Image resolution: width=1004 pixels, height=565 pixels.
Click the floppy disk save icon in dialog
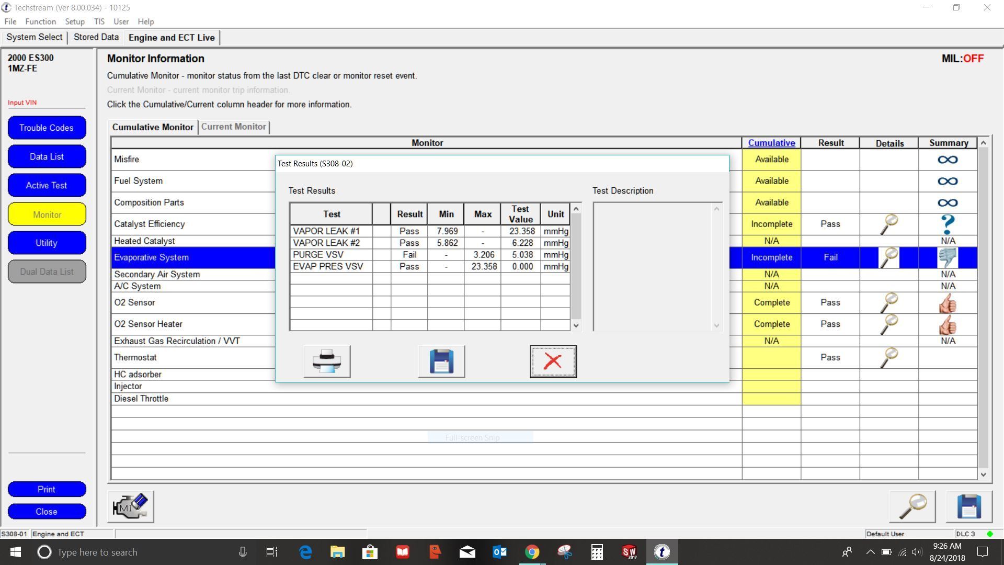pyautogui.click(x=441, y=361)
